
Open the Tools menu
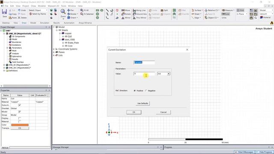click(x=64, y=6)
